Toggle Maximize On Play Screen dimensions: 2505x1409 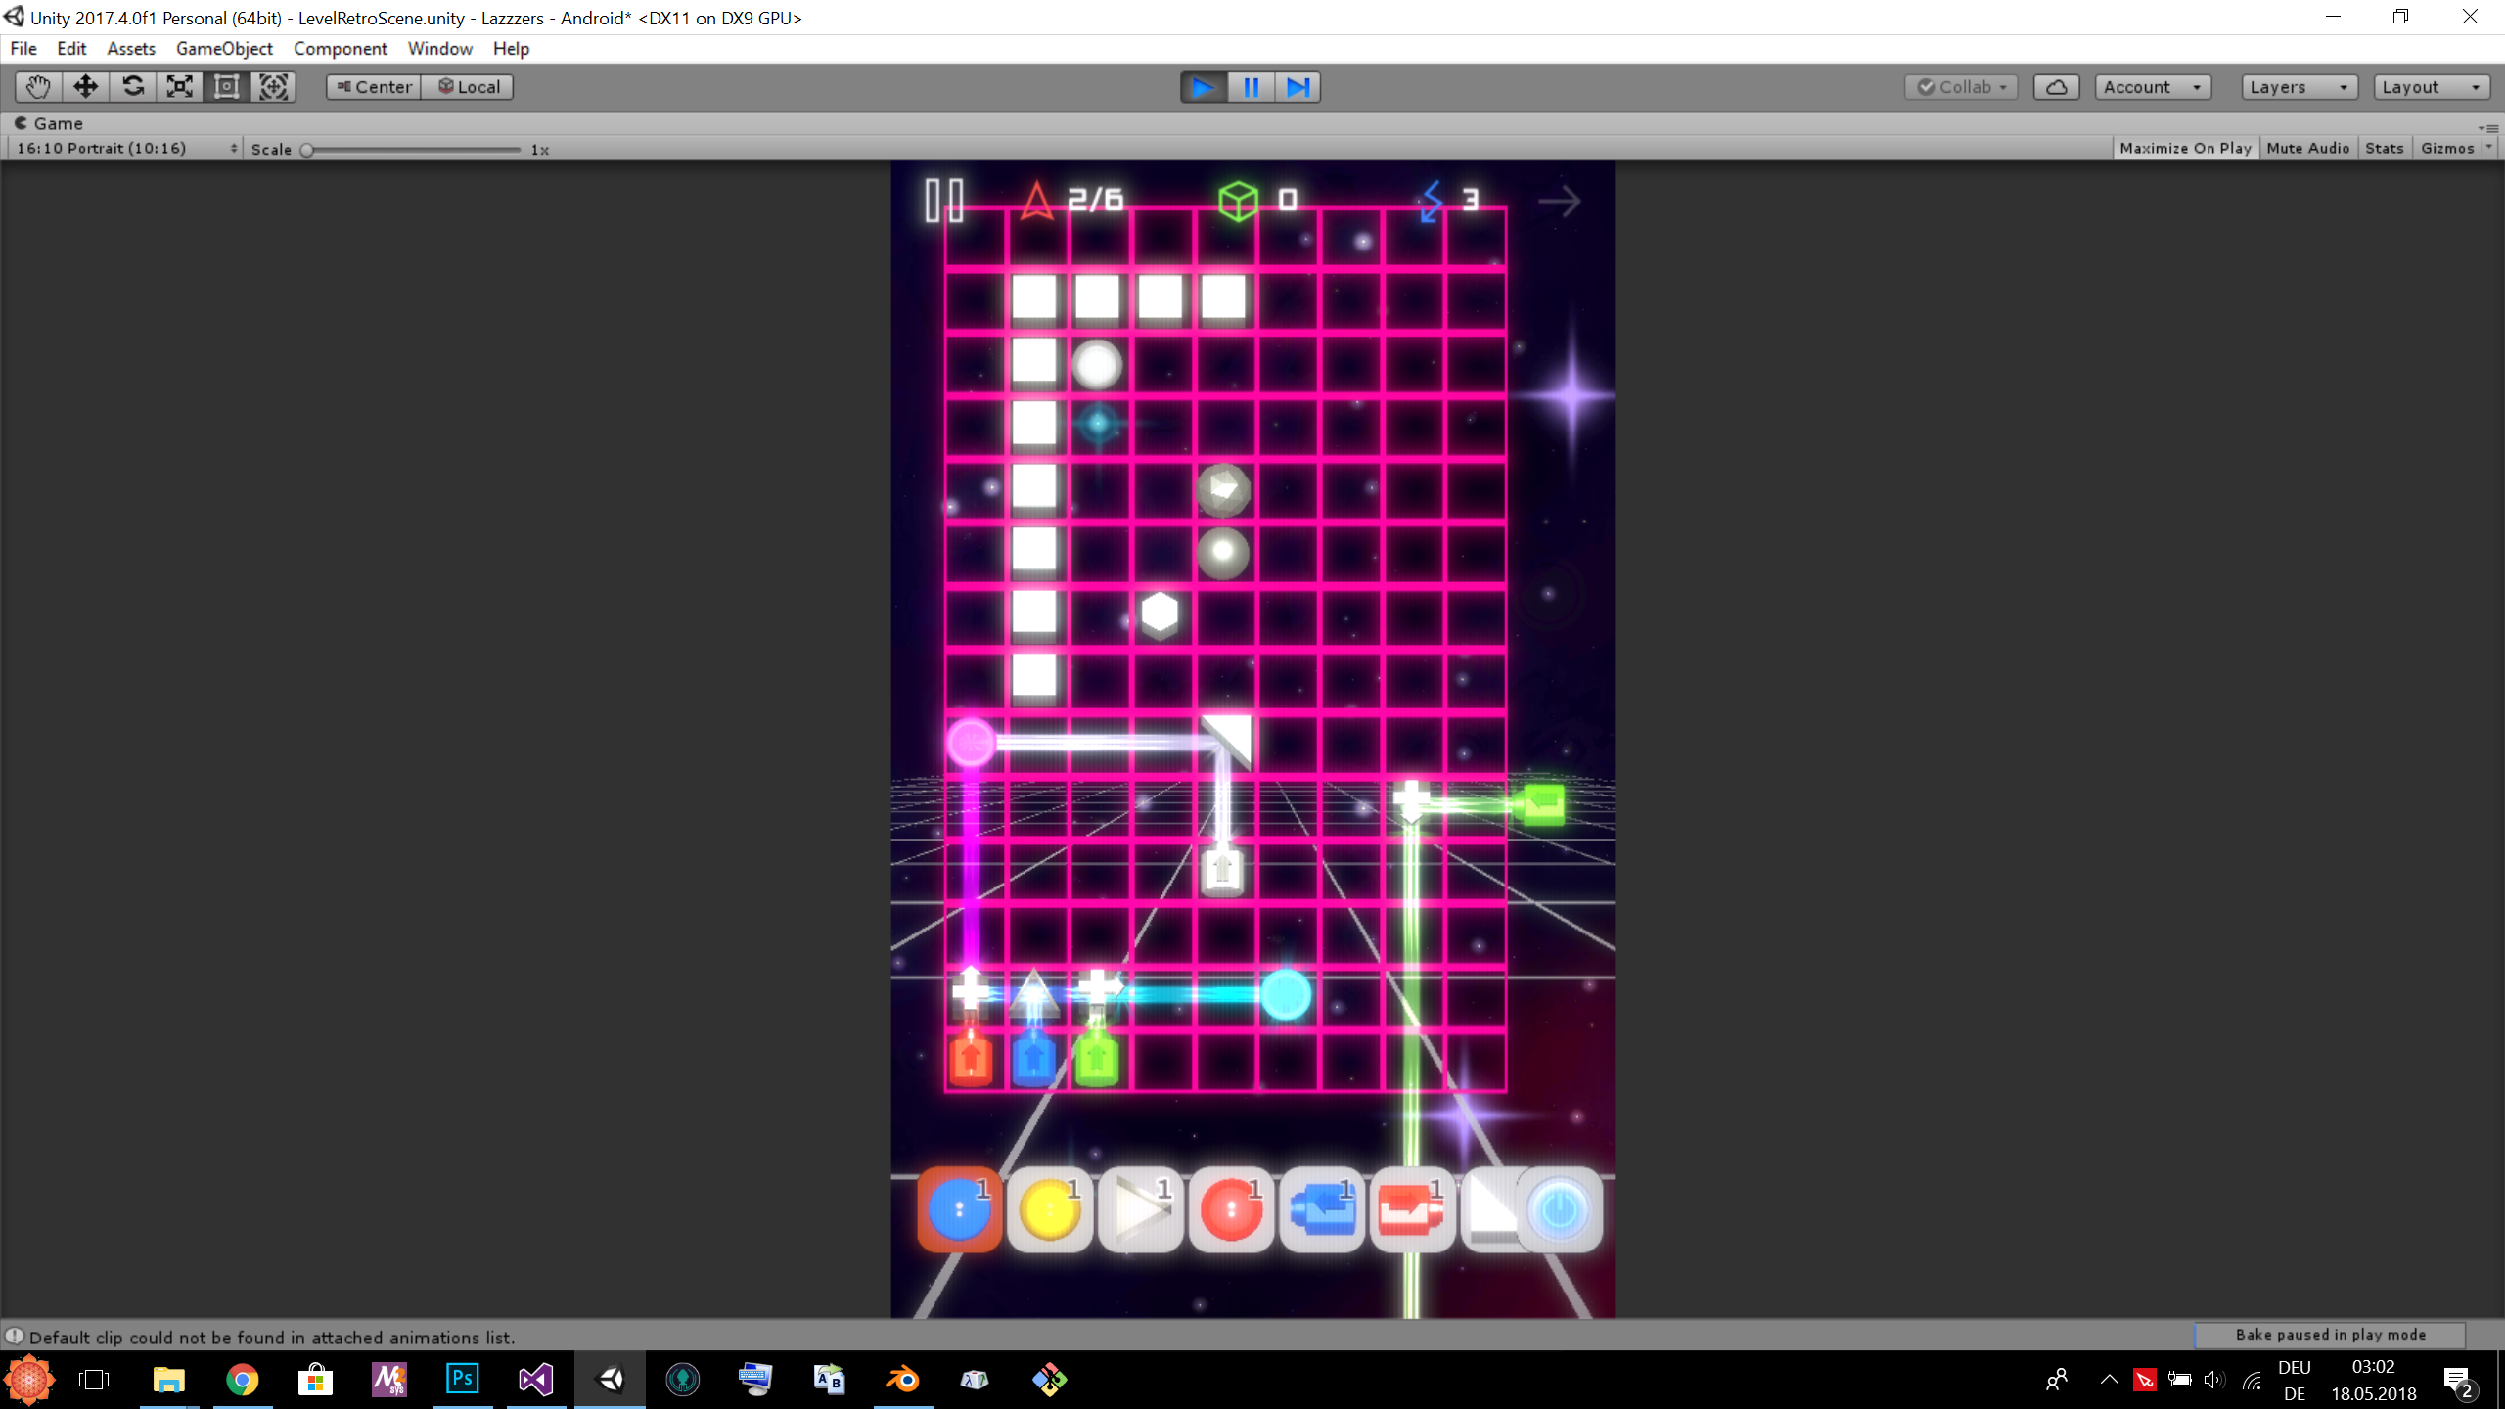click(x=2184, y=148)
